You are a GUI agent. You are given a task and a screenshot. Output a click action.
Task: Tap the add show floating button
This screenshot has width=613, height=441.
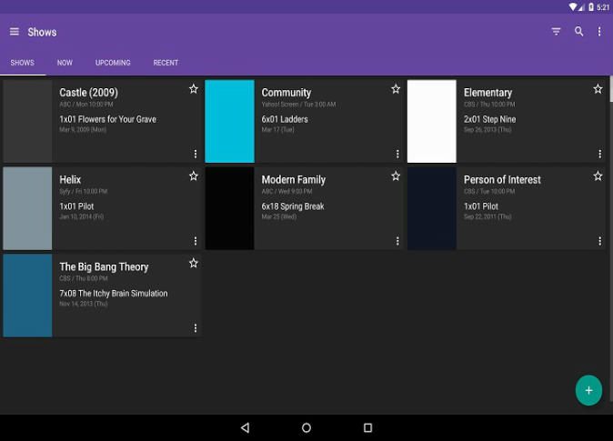click(x=588, y=390)
